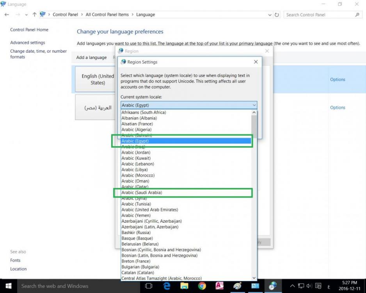Open the All Control Panel Items breadcrumb
The width and height of the screenshot is (366, 293).
point(107,14)
